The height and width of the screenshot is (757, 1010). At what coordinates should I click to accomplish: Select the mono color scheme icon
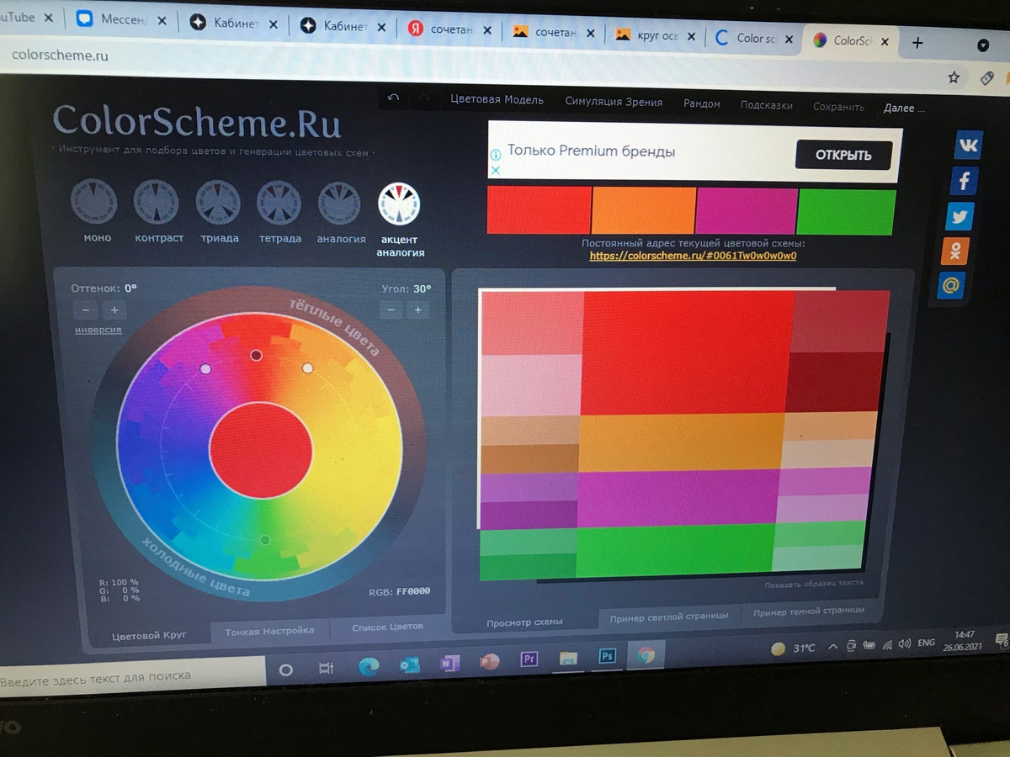(93, 201)
